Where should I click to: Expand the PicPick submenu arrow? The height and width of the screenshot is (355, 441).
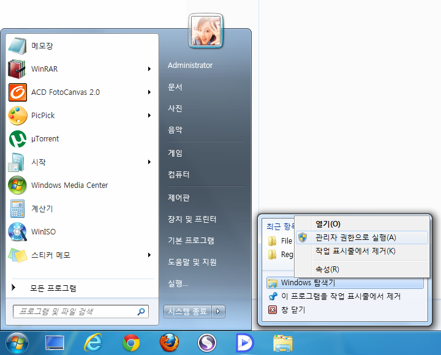tap(149, 116)
